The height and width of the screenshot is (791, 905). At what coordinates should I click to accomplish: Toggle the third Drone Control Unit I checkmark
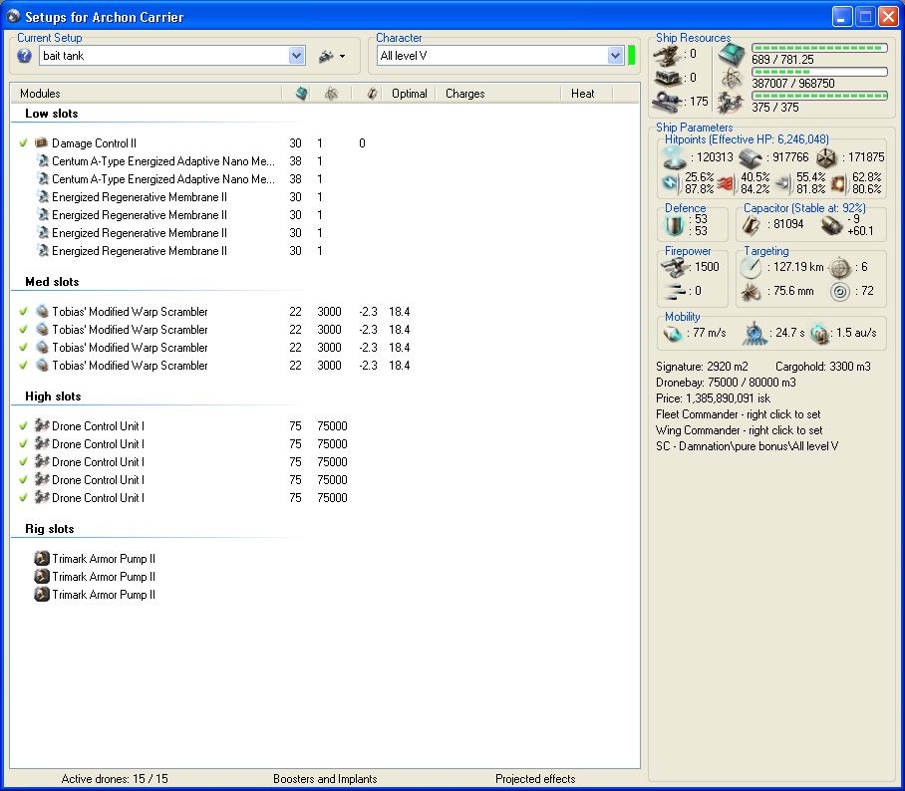[23, 461]
